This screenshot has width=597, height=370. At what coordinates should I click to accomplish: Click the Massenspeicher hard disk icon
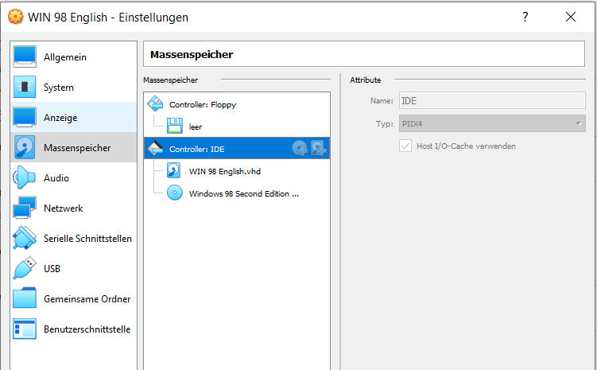coord(25,147)
